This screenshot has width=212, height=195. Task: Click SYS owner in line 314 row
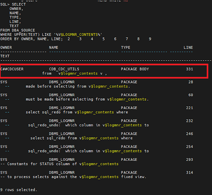pos(4,173)
